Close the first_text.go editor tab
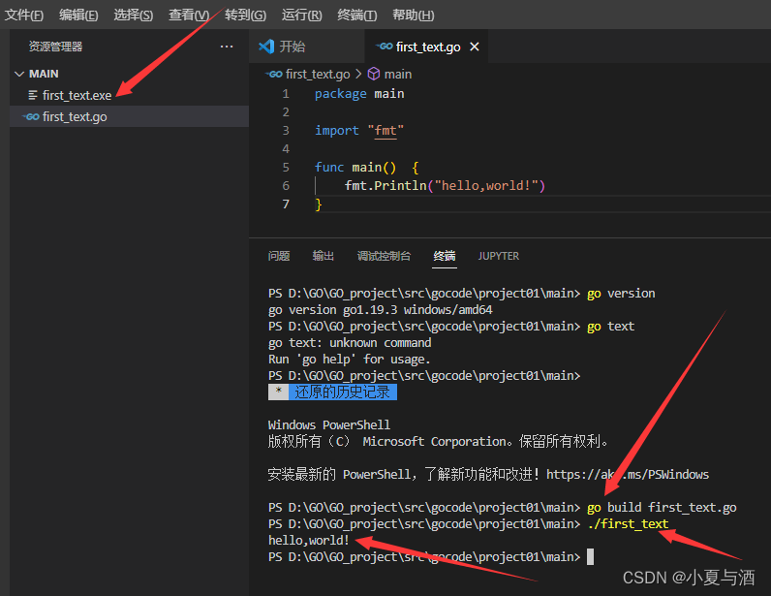771x596 pixels. (474, 47)
